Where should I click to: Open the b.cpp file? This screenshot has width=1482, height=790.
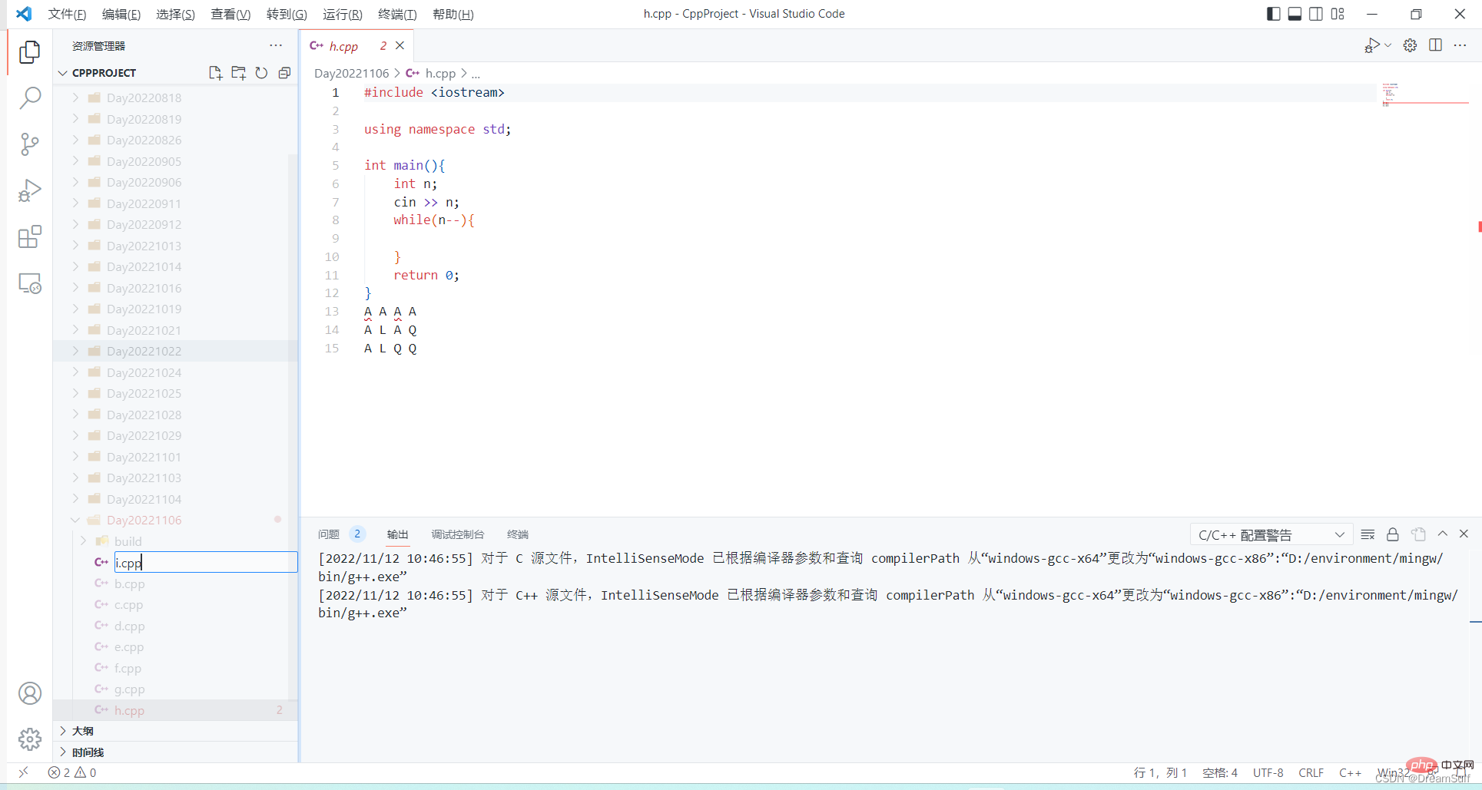(130, 584)
